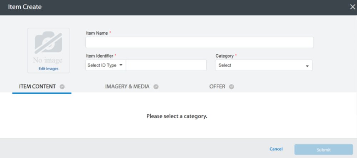Focus the Item Name text field
357x158 pixels.
(200, 43)
